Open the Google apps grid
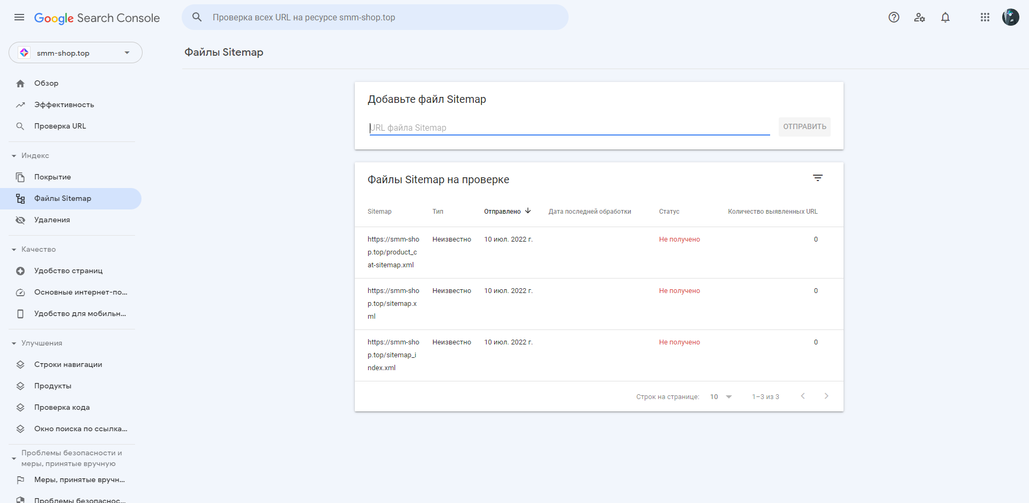1029x503 pixels. click(x=985, y=17)
